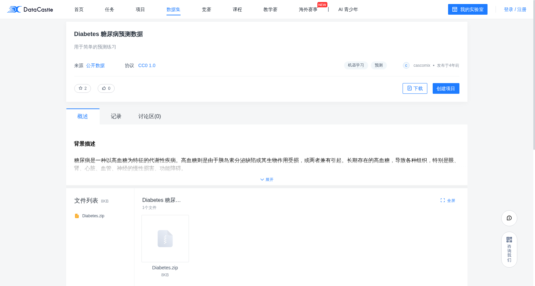Expand the background description with 展开
Image resolution: width=535 pixels, height=286 pixels.
pos(267,180)
